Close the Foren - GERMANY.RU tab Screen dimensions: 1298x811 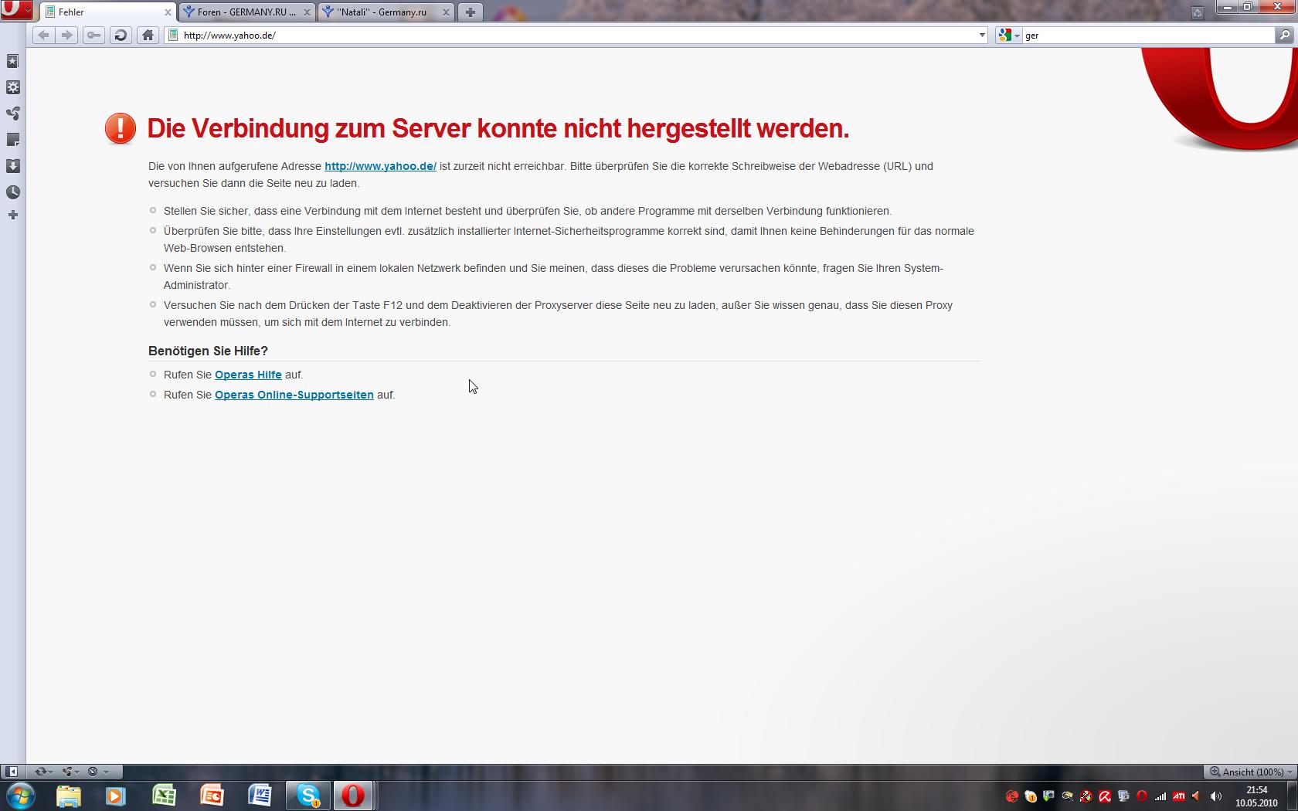tap(307, 12)
